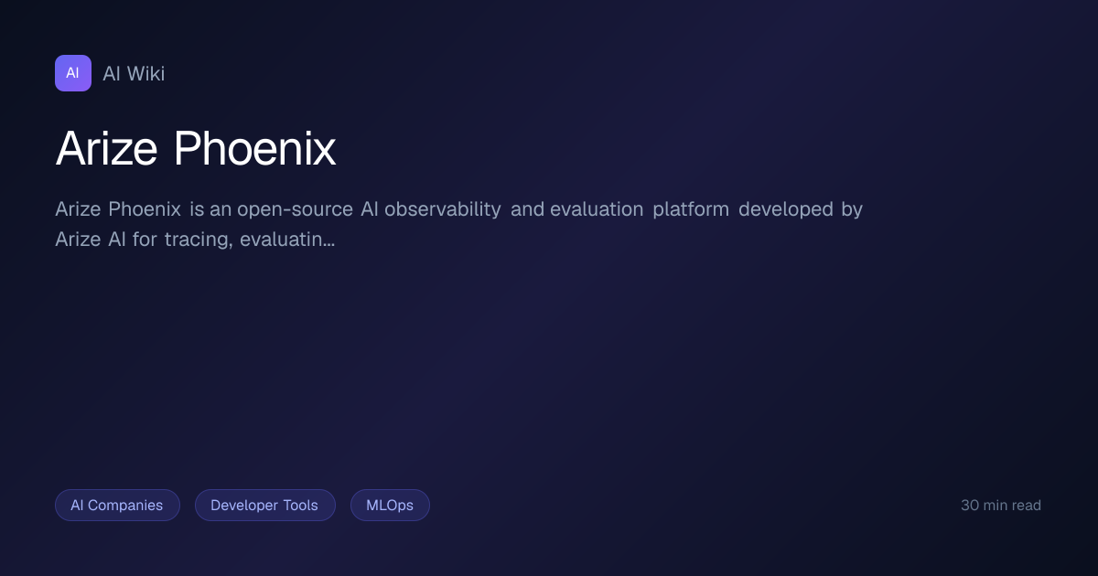The image size is (1098, 576).
Task: Click the purple AI logo icon
Action: coord(73,73)
